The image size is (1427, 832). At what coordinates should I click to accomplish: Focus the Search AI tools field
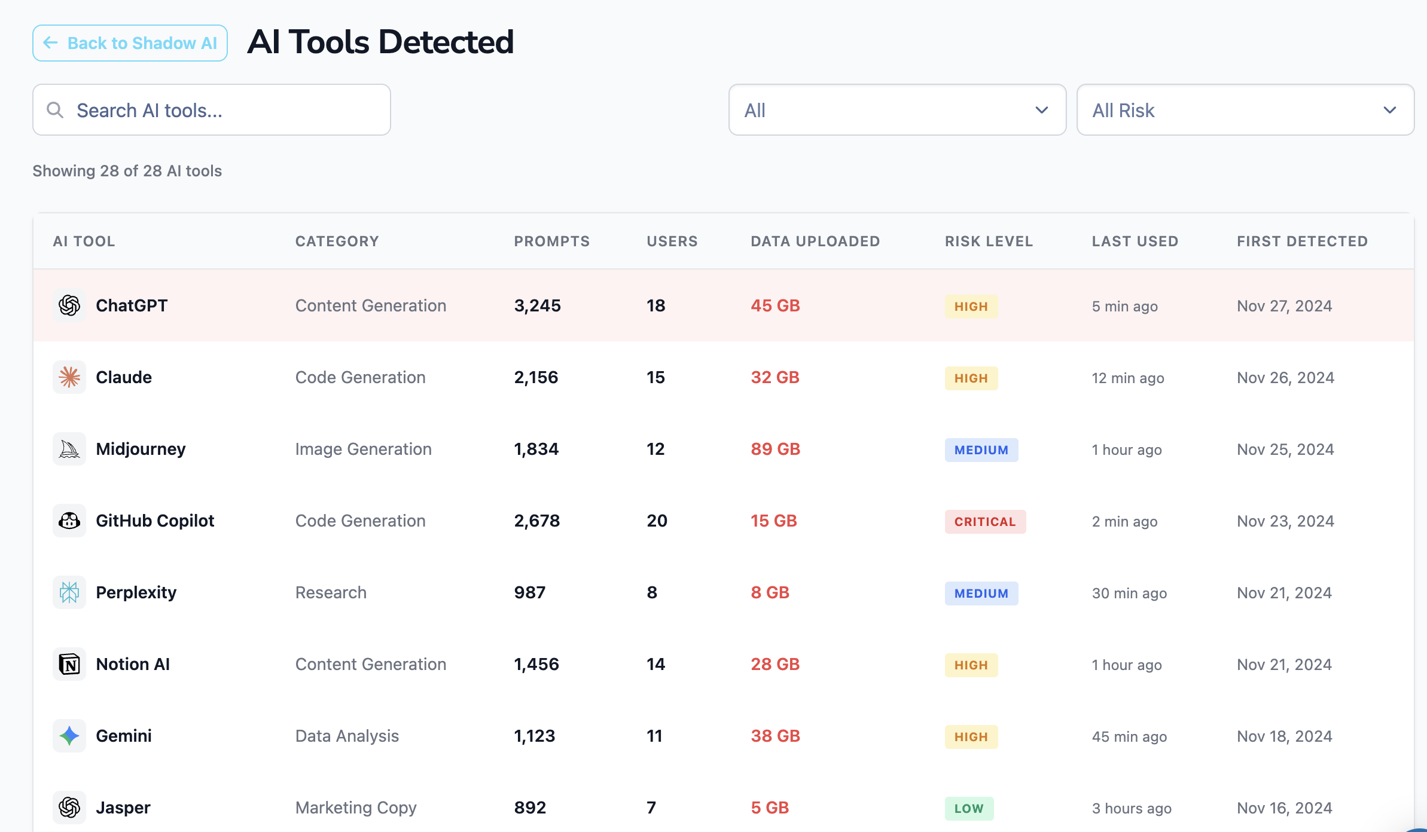(x=212, y=110)
